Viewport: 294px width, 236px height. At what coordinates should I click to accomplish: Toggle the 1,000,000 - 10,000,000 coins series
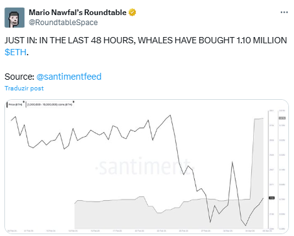pyautogui.click(x=50, y=104)
